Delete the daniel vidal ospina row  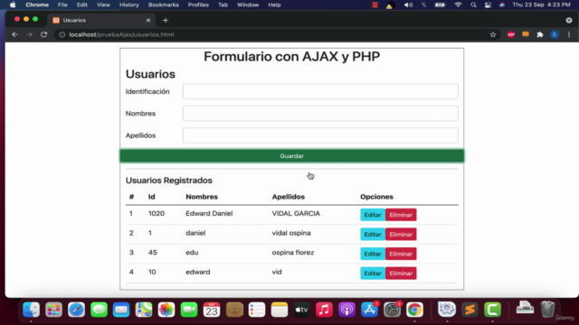point(401,235)
